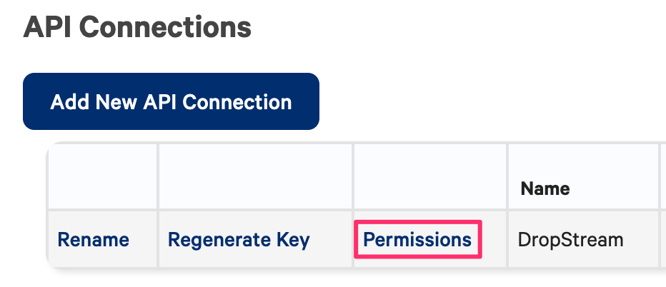This screenshot has width=666, height=287.
Task: Click the first link in the DropStream row
Action: (x=93, y=240)
